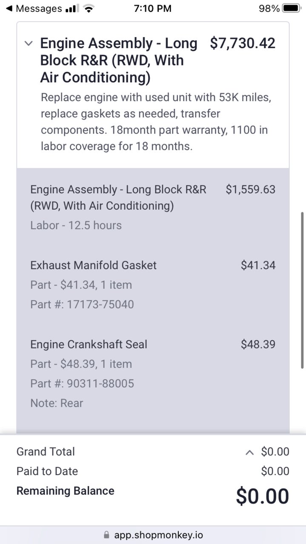Click the page scrollbar on right edge
This screenshot has width=306, height=544.
pyautogui.click(x=303, y=290)
